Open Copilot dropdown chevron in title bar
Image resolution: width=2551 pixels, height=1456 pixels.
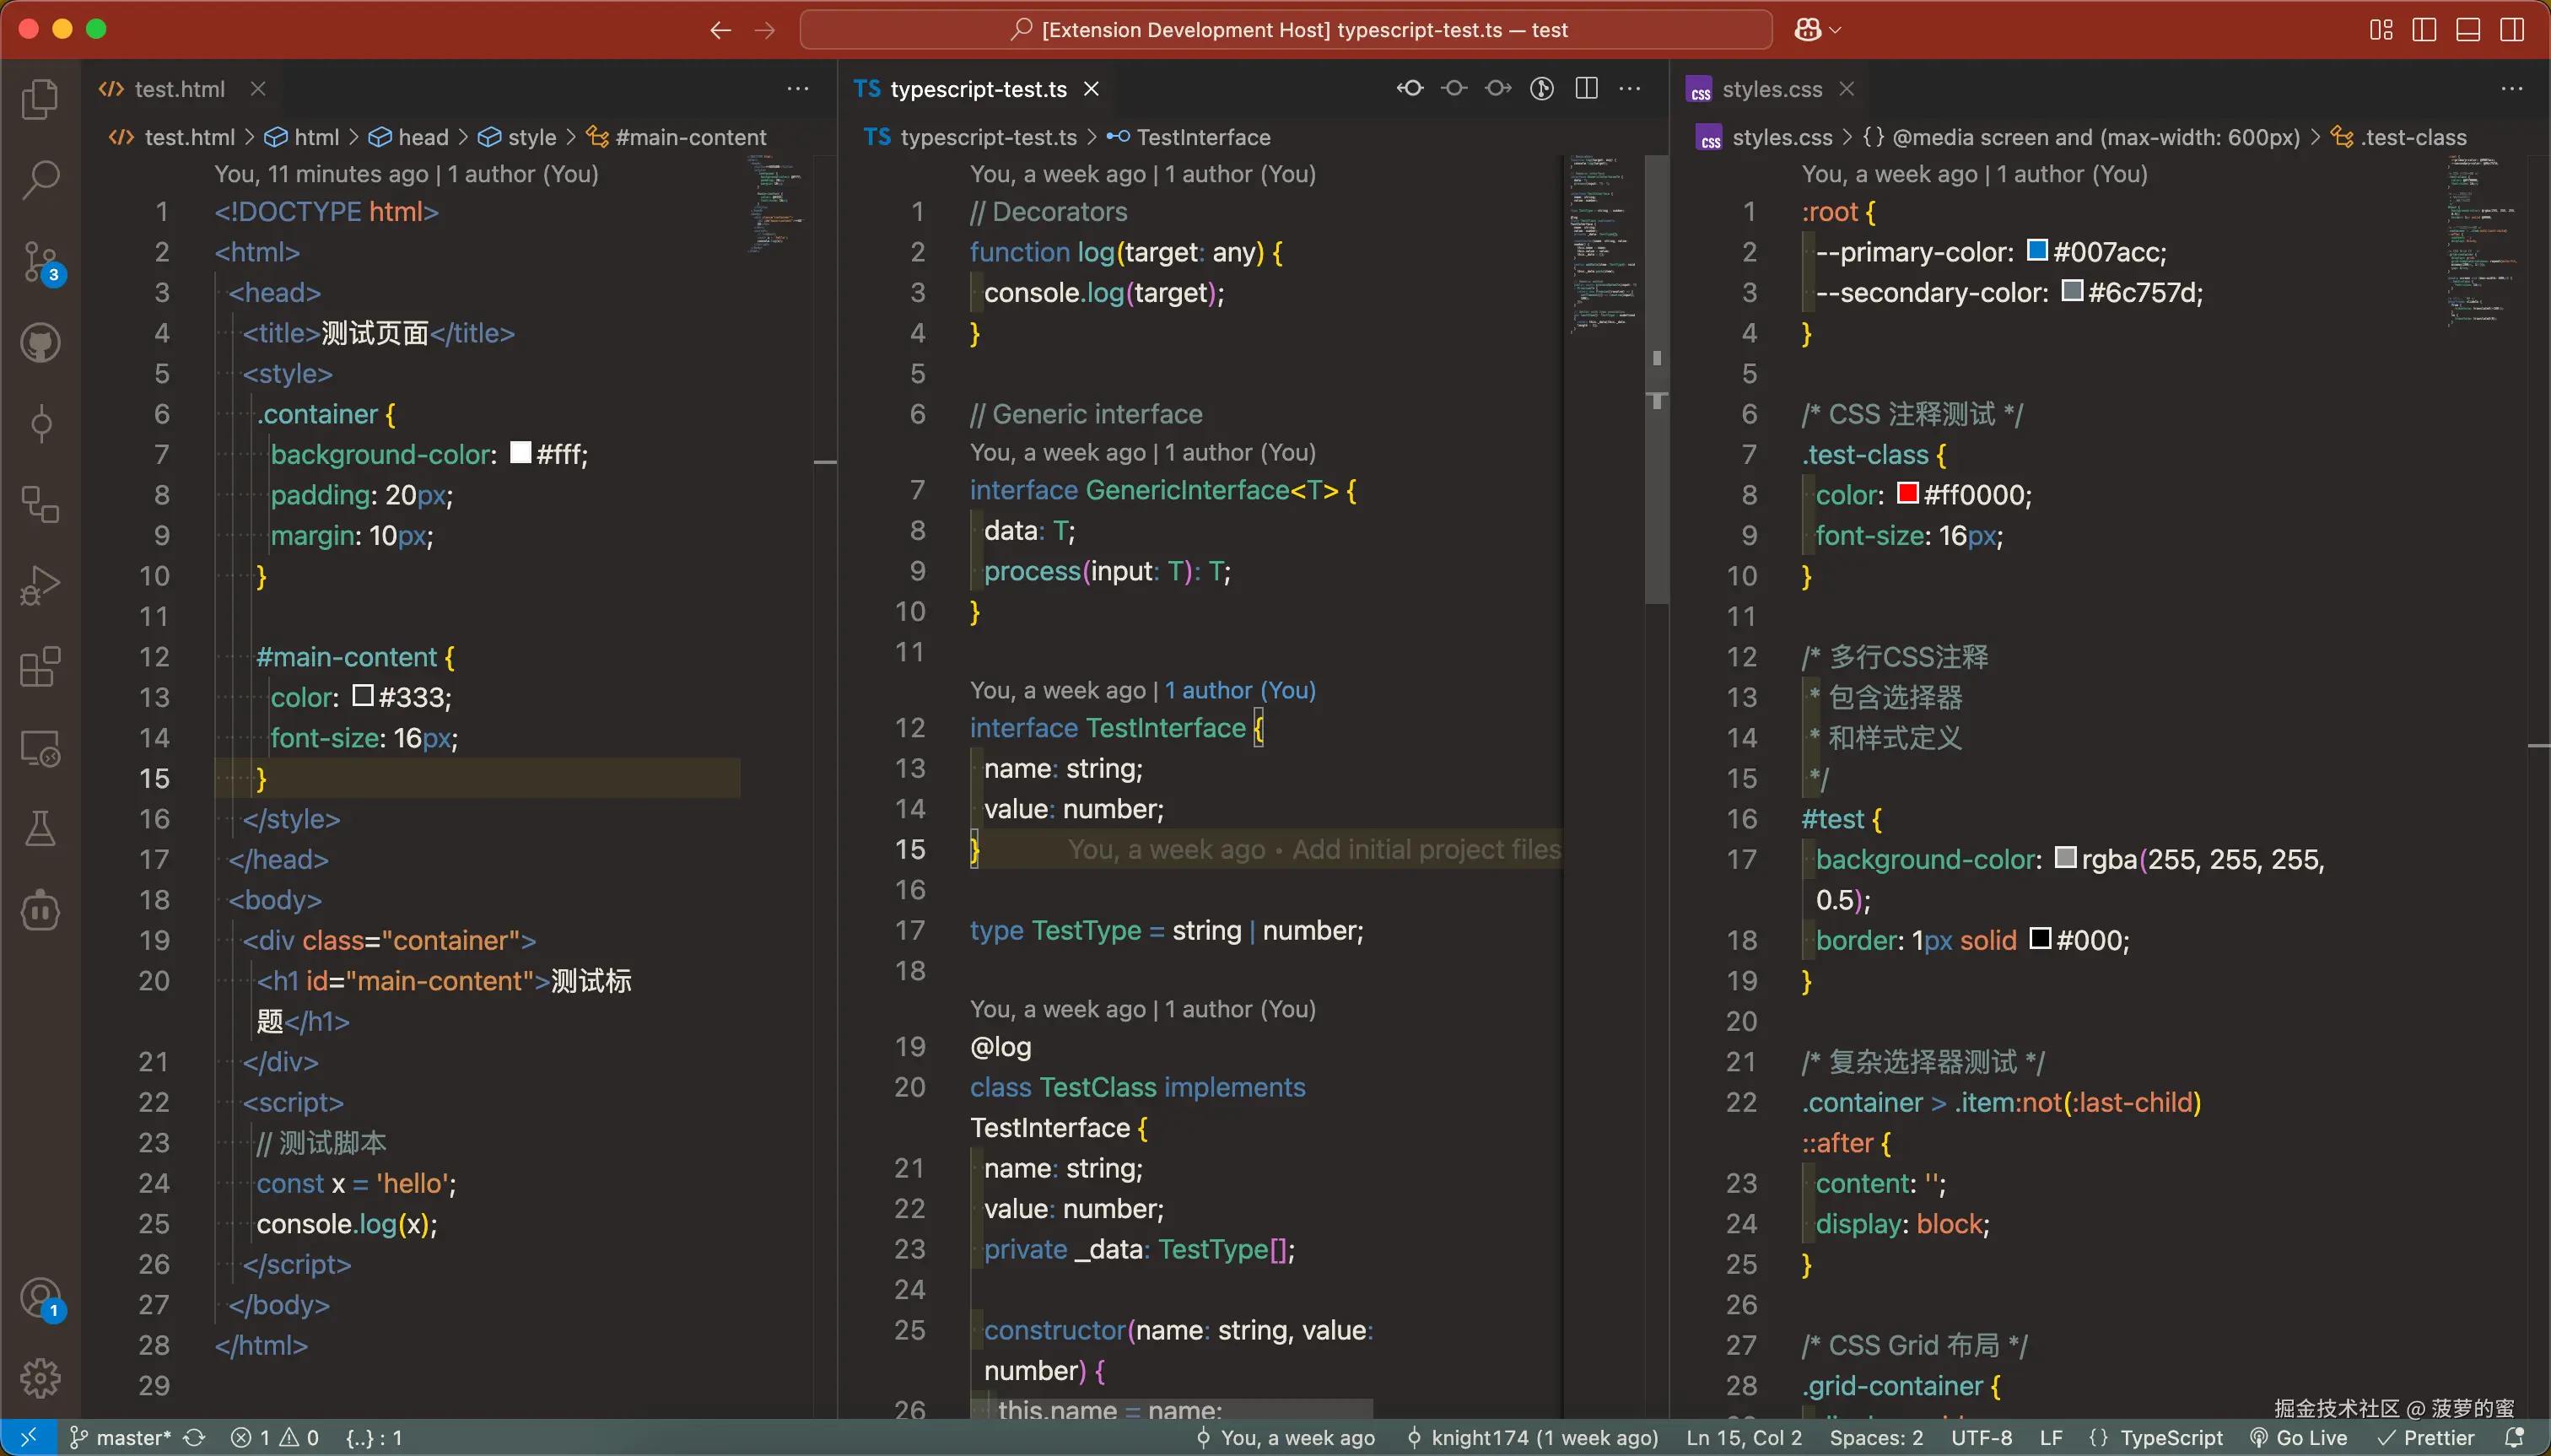point(1835,30)
